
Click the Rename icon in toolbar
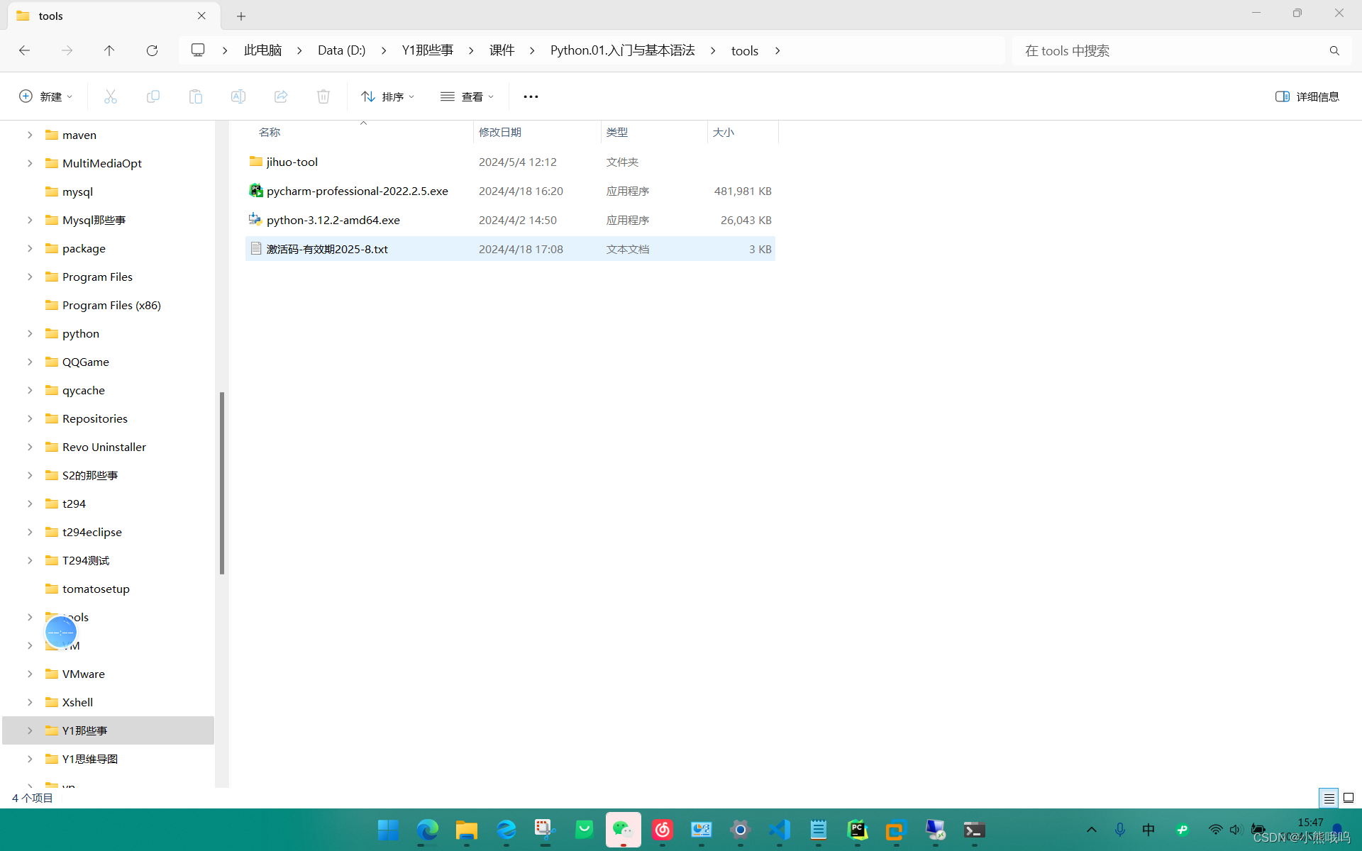238,96
